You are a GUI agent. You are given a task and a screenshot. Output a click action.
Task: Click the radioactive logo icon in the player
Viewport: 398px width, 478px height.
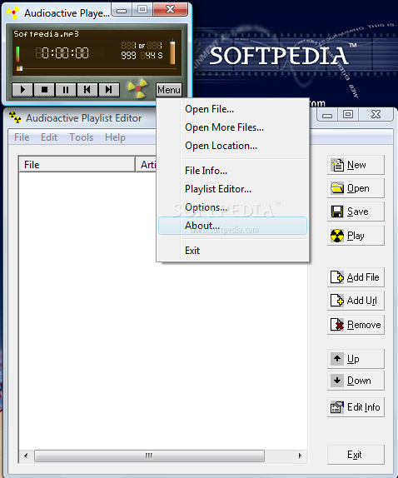click(x=137, y=88)
